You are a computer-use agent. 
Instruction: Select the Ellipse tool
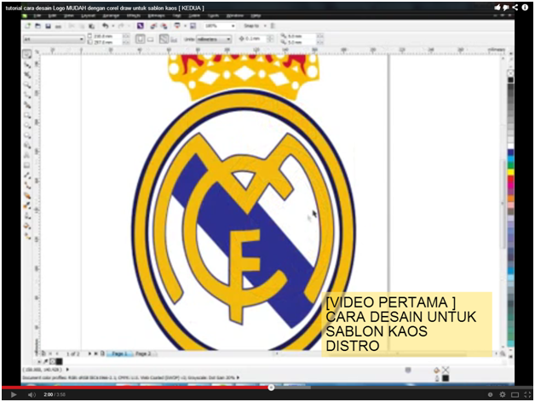pos(27,125)
